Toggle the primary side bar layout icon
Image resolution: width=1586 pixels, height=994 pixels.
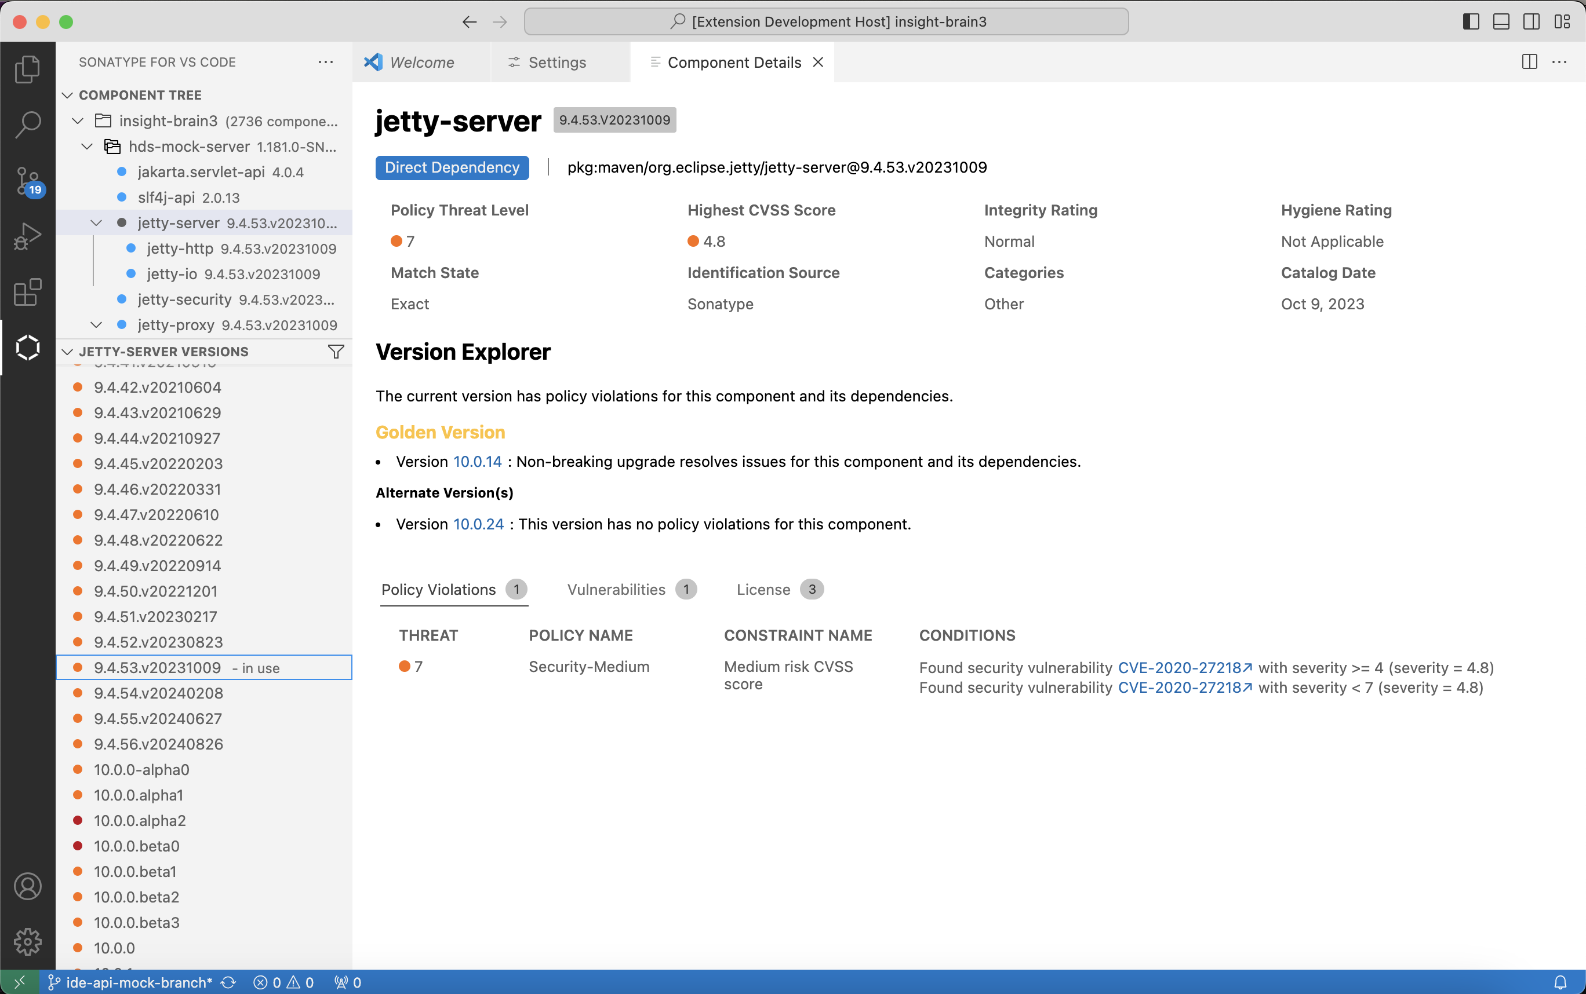coord(1471,21)
